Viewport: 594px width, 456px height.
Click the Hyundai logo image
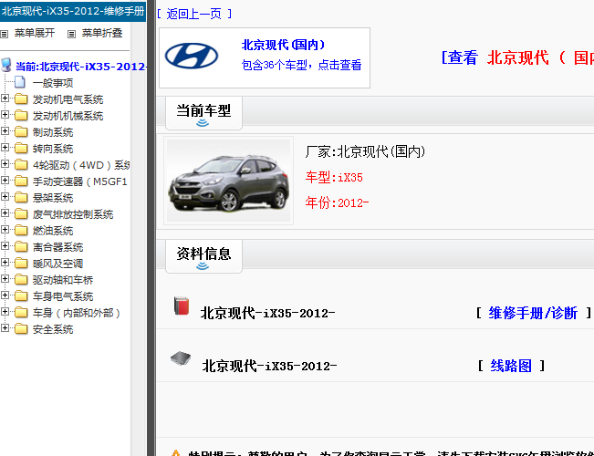click(192, 56)
